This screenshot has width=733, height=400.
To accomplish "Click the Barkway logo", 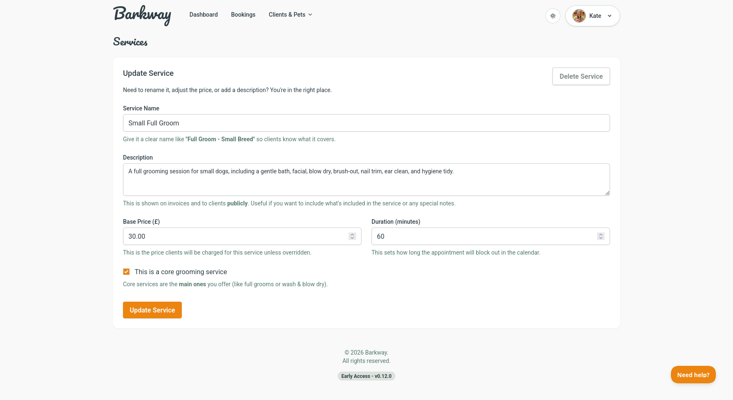I will click(x=142, y=15).
